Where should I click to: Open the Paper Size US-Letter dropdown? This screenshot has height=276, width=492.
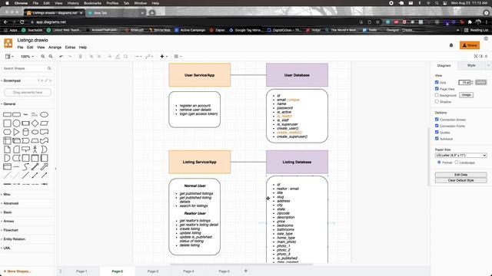click(460, 156)
